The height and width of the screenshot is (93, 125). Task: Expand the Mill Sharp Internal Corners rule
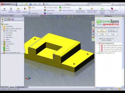click(x=99, y=47)
